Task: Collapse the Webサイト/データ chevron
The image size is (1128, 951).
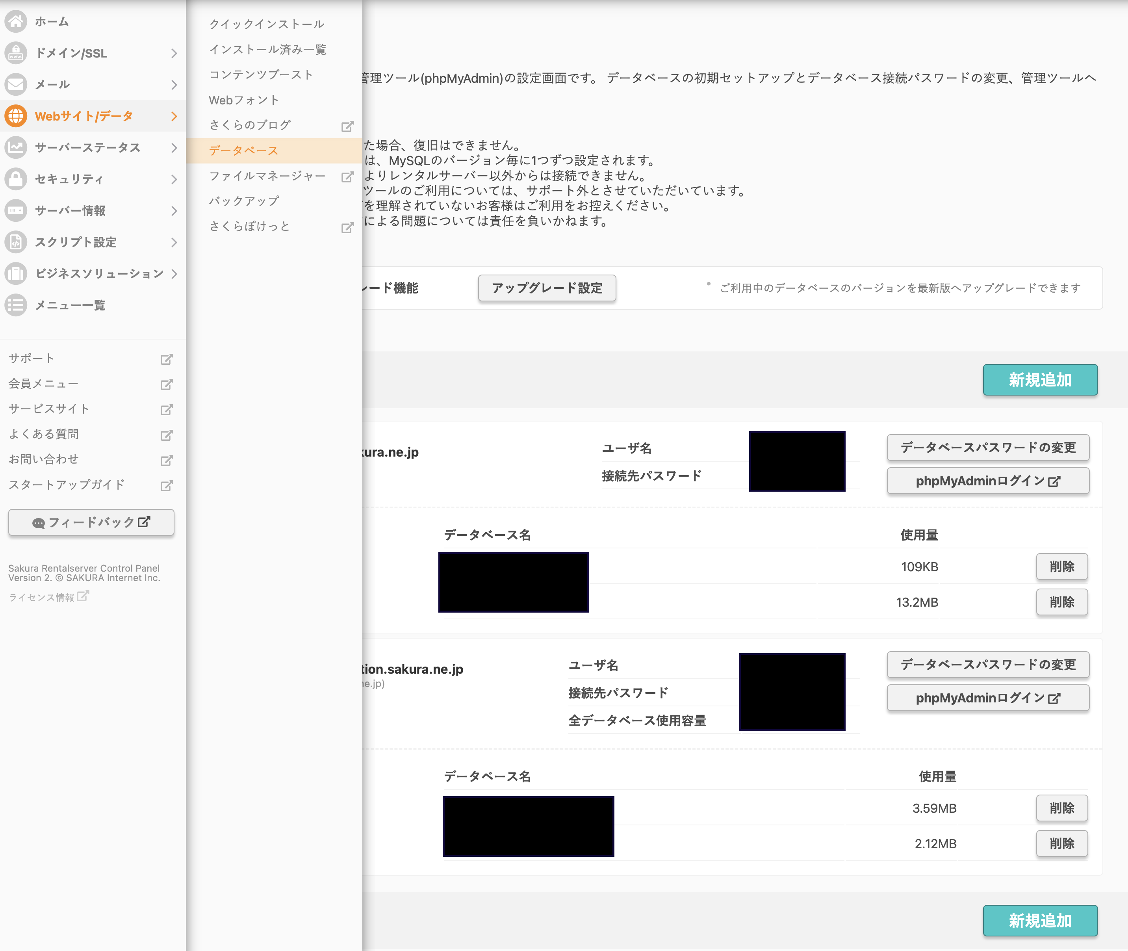Action: 174,116
